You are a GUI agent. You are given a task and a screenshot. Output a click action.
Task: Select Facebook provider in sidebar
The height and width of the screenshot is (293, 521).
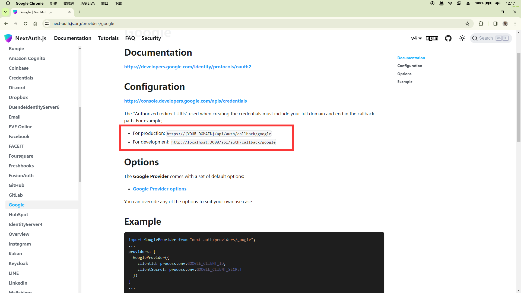click(19, 136)
